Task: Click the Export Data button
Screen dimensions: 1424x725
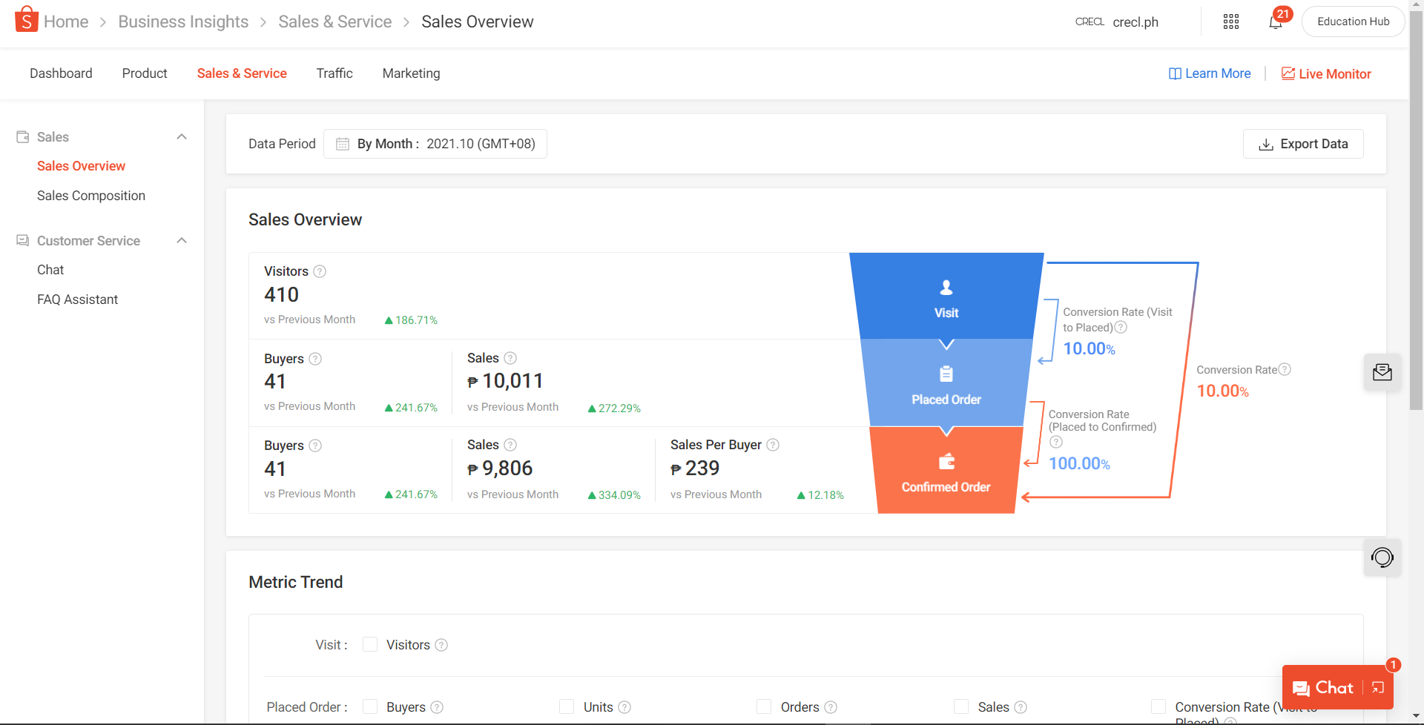Action: click(x=1303, y=144)
